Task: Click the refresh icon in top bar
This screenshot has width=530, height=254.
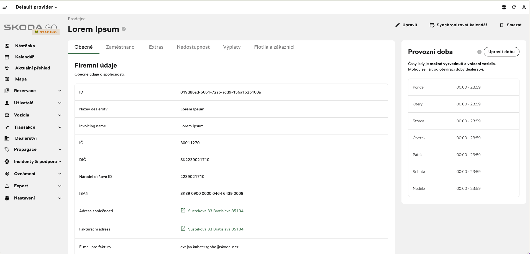Action: (514, 7)
